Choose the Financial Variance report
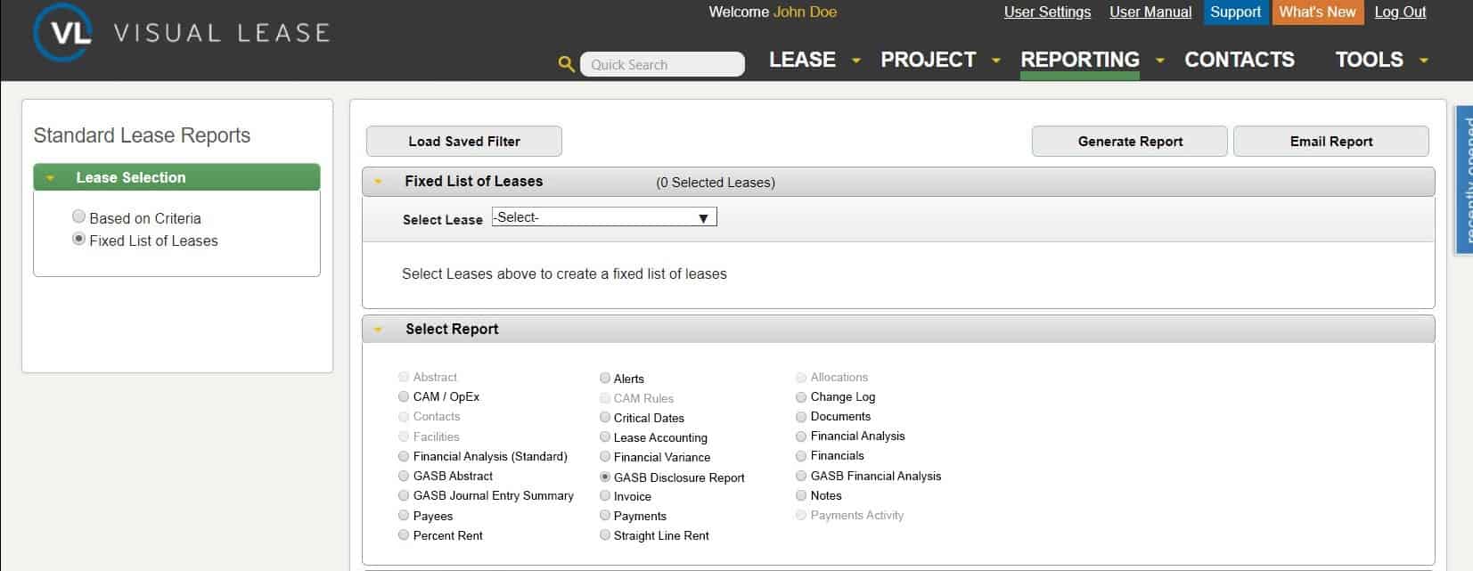The image size is (1473, 571). 605,456
